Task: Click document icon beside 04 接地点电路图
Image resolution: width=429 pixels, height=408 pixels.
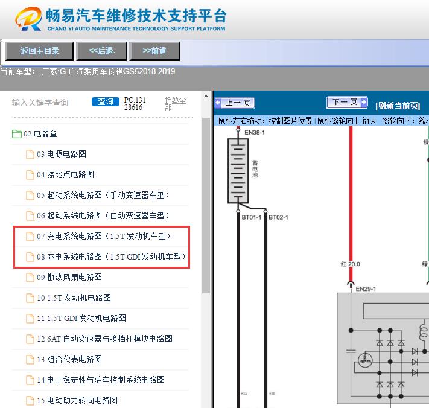Action: [x=30, y=175]
